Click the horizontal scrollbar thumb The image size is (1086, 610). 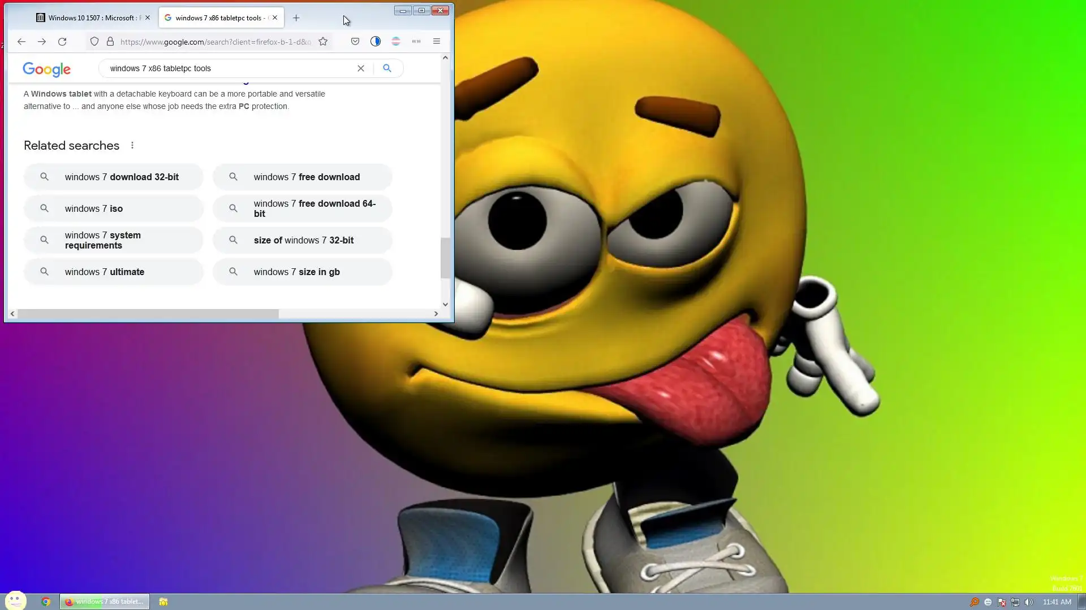point(147,313)
